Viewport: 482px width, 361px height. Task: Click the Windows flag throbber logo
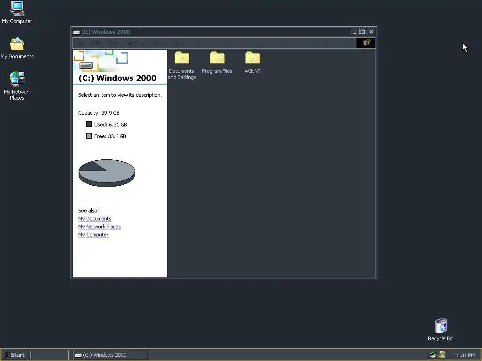366,43
